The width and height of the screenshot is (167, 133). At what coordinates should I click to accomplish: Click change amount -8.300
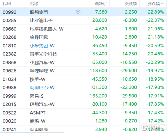click(x=130, y=20)
